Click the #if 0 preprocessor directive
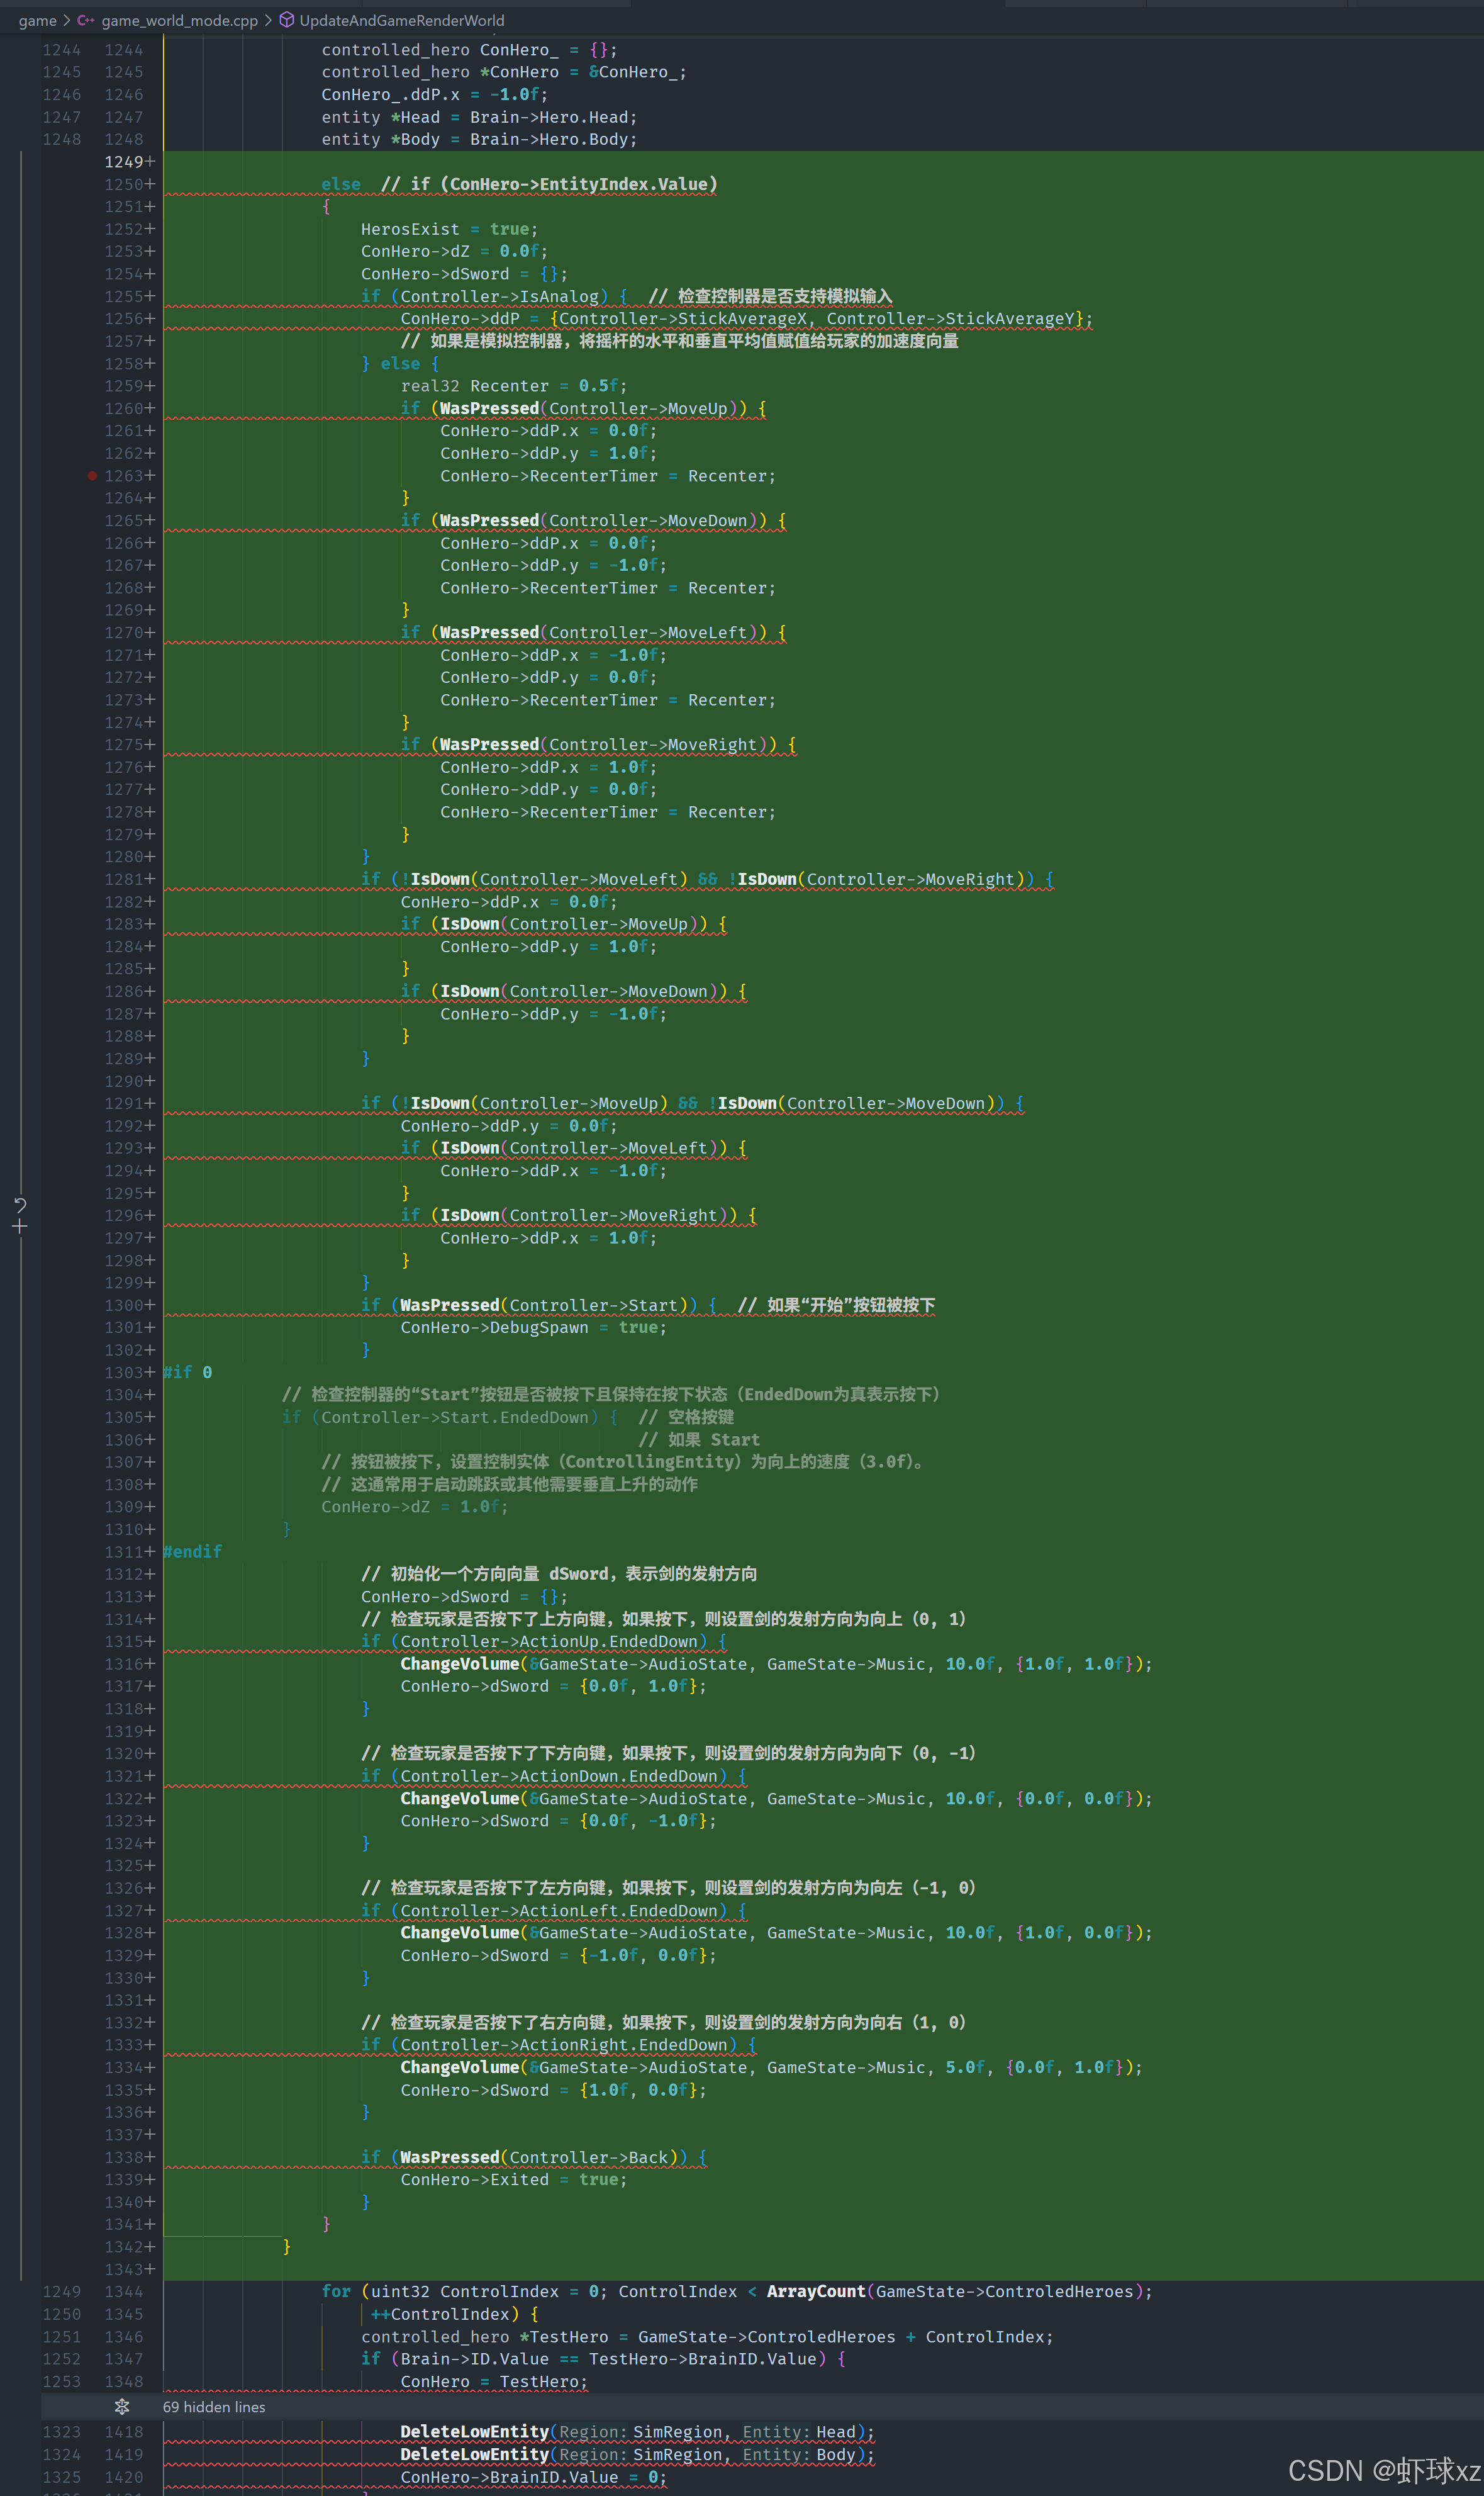The width and height of the screenshot is (1484, 2496). click(188, 1371)
